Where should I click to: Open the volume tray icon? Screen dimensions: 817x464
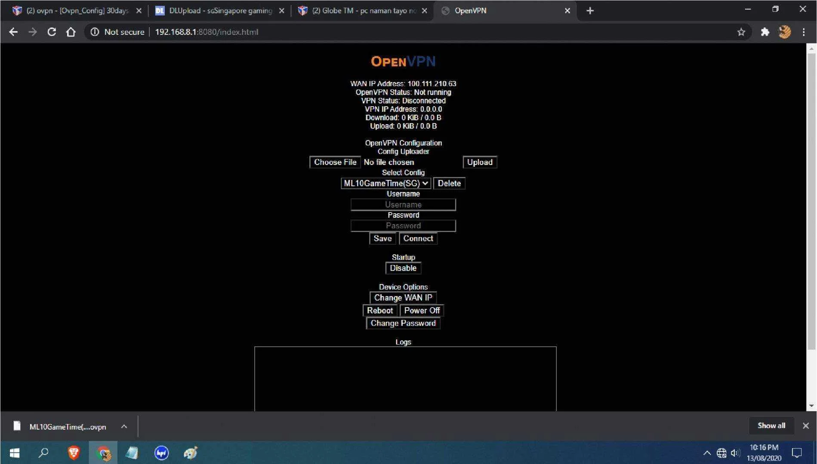(x=735, y=453)
